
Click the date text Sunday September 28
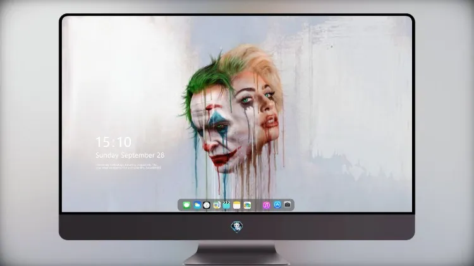[x=130, y=155]
